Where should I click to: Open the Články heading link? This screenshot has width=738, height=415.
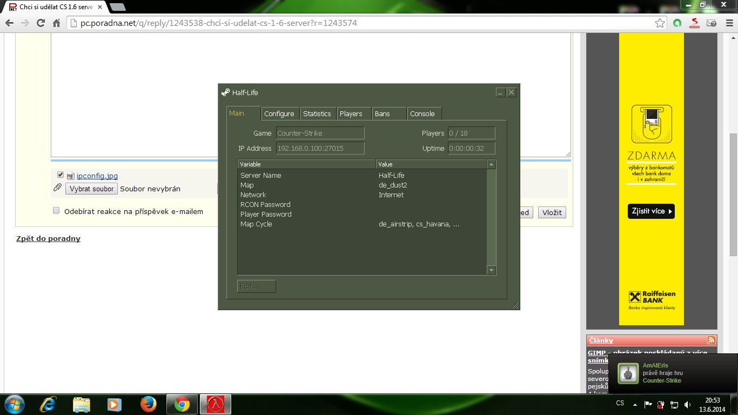coord(601,340)
